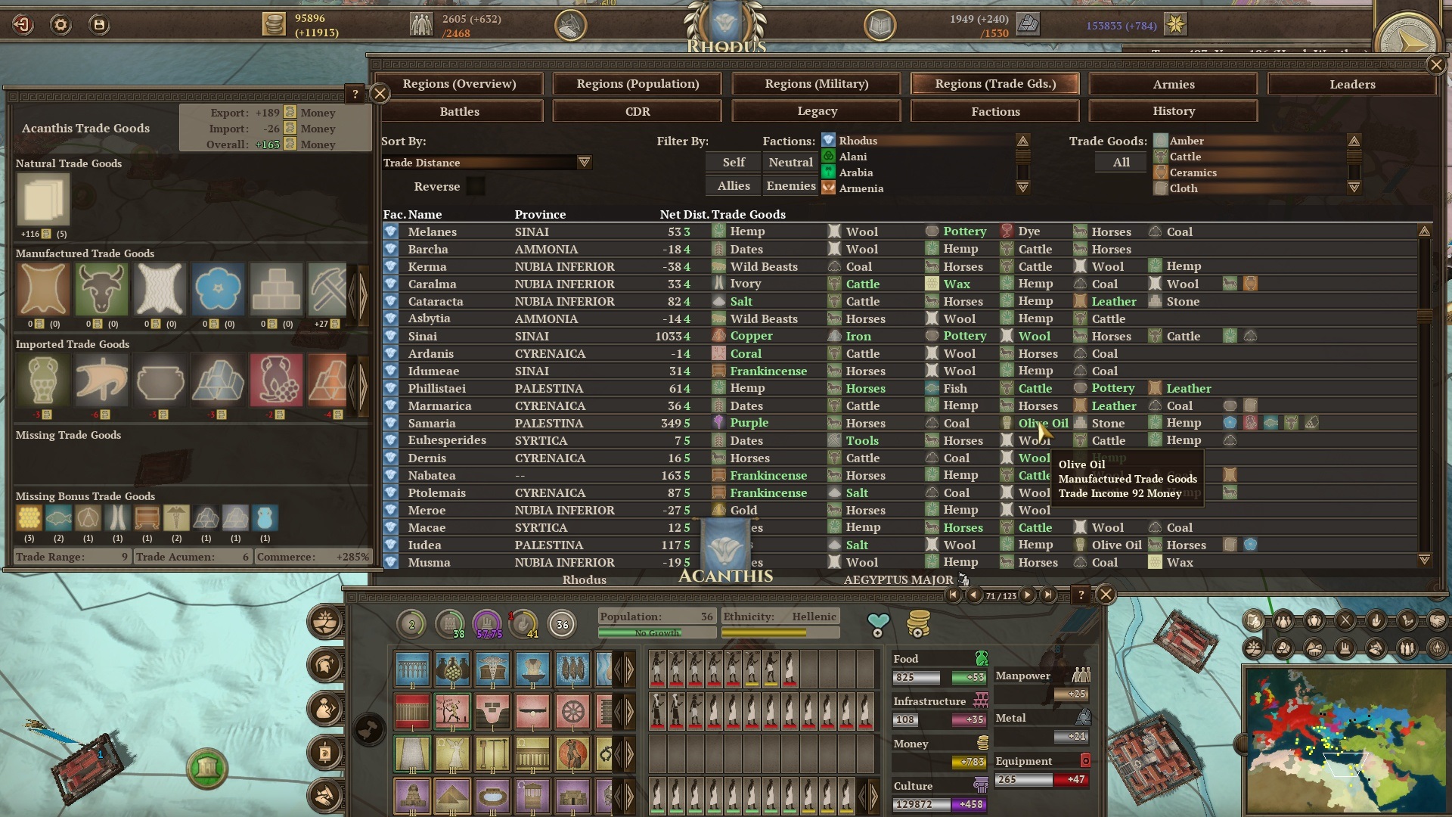Image resolution: width=1452 pixels, height=817 pixels.
Task: Select the honeycomb missing bonus good icon
Action: point(29,518)
